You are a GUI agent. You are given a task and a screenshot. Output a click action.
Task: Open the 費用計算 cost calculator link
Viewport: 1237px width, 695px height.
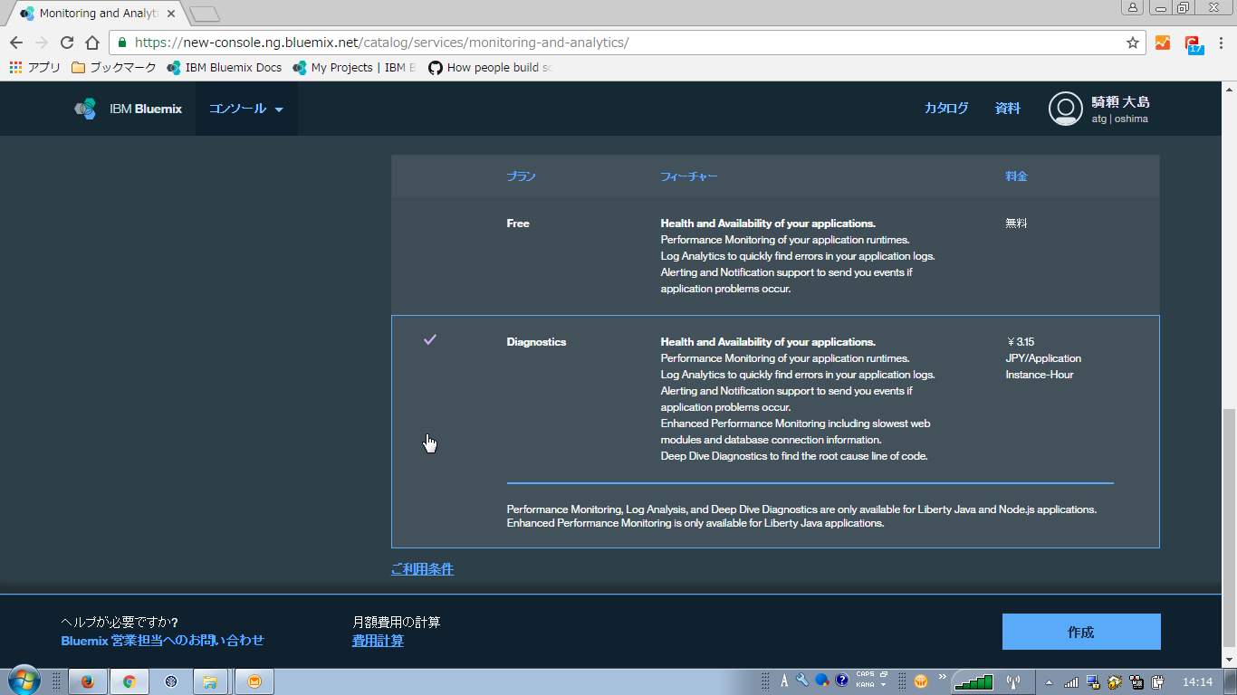(x=378, y=641)
